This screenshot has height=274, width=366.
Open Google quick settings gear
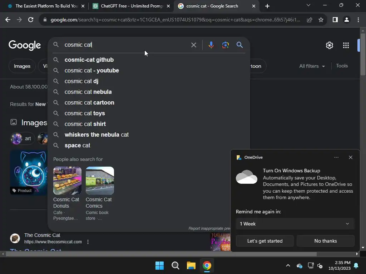(329, 45)
